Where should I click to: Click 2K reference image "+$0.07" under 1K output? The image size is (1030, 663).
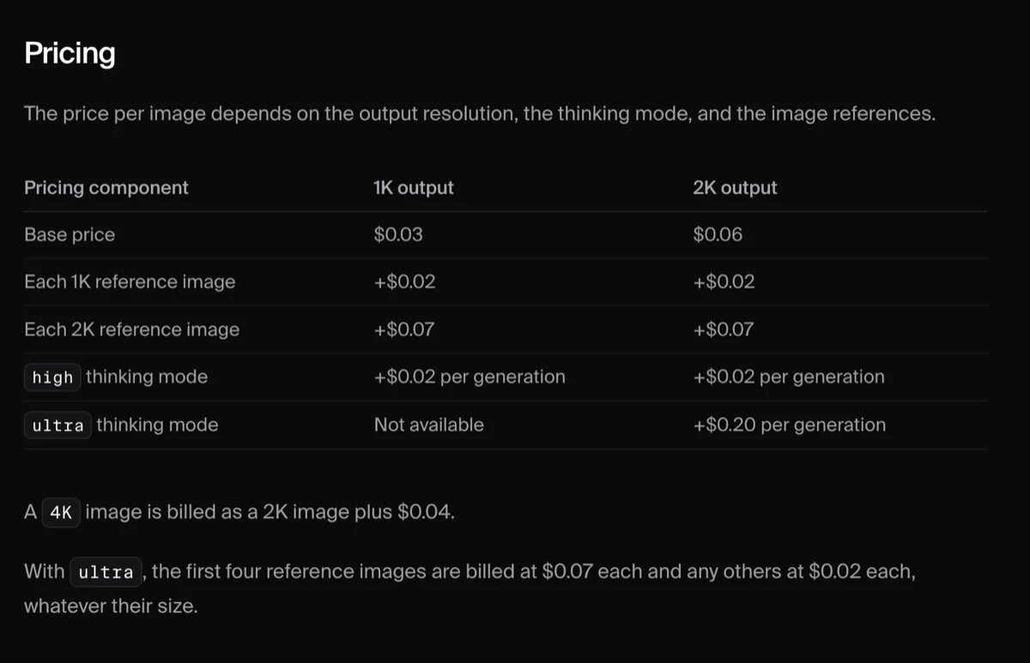[x=404, y=329]
